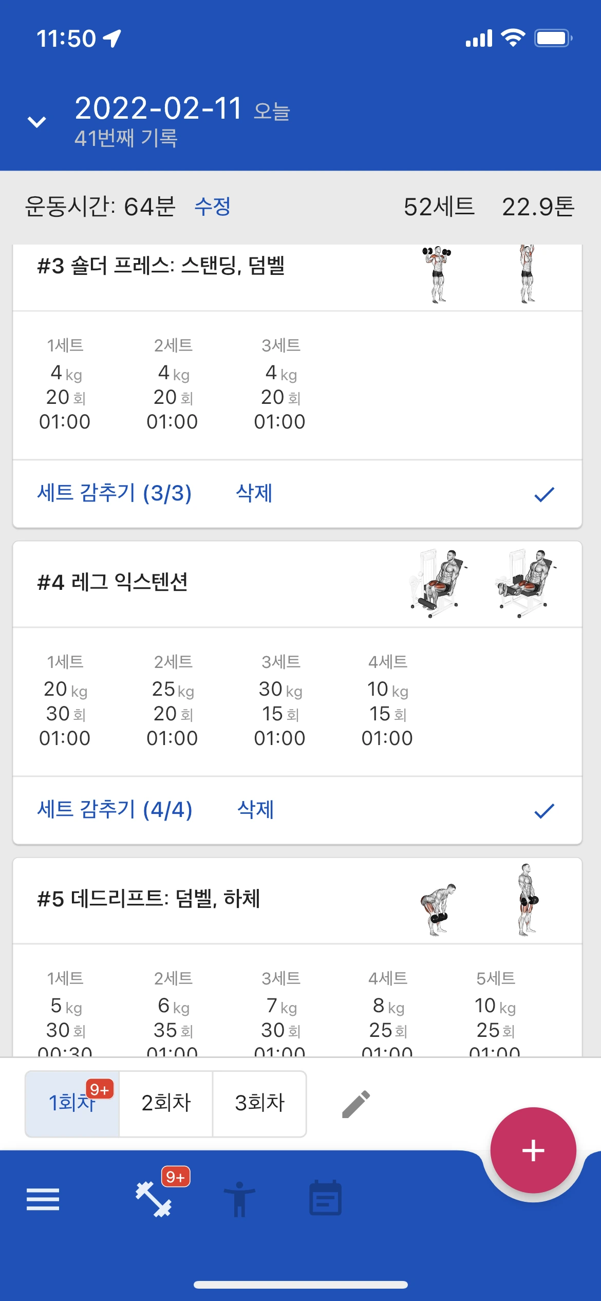The image size is (601, 1301).
Task: Delete the leg extension exercise with 삭제
Action: click(x=255, y=810)
